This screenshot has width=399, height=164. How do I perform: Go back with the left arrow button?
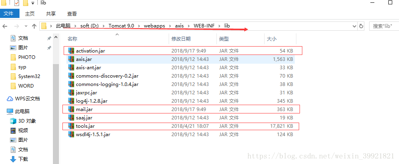[x=5, y=26]
